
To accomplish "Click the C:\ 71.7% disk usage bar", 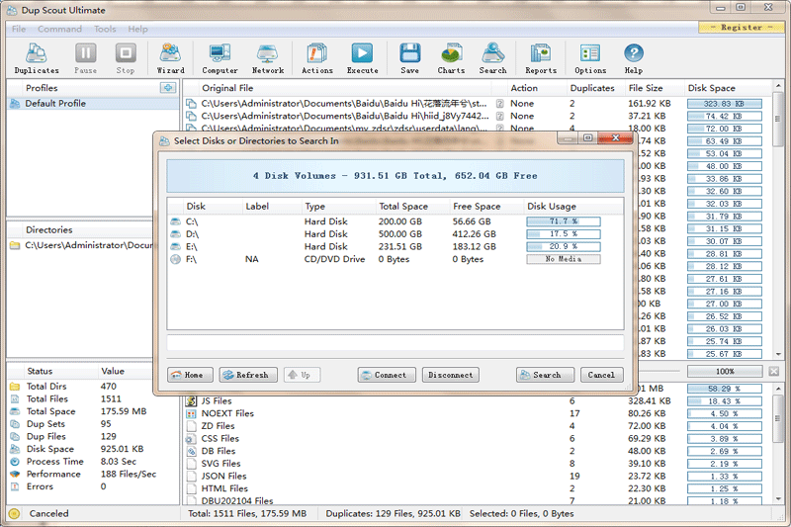I will (564, 221).
